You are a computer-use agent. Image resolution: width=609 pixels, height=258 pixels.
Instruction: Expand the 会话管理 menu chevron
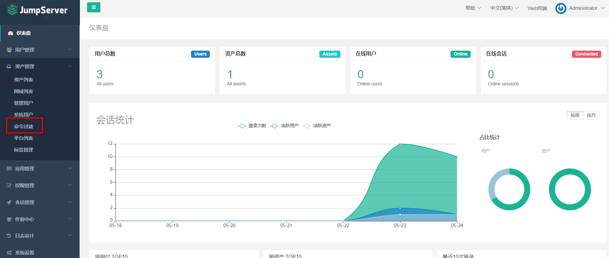point(70,202)
